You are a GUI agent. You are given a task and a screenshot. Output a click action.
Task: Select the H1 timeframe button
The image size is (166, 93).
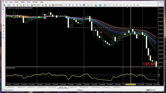124,5
